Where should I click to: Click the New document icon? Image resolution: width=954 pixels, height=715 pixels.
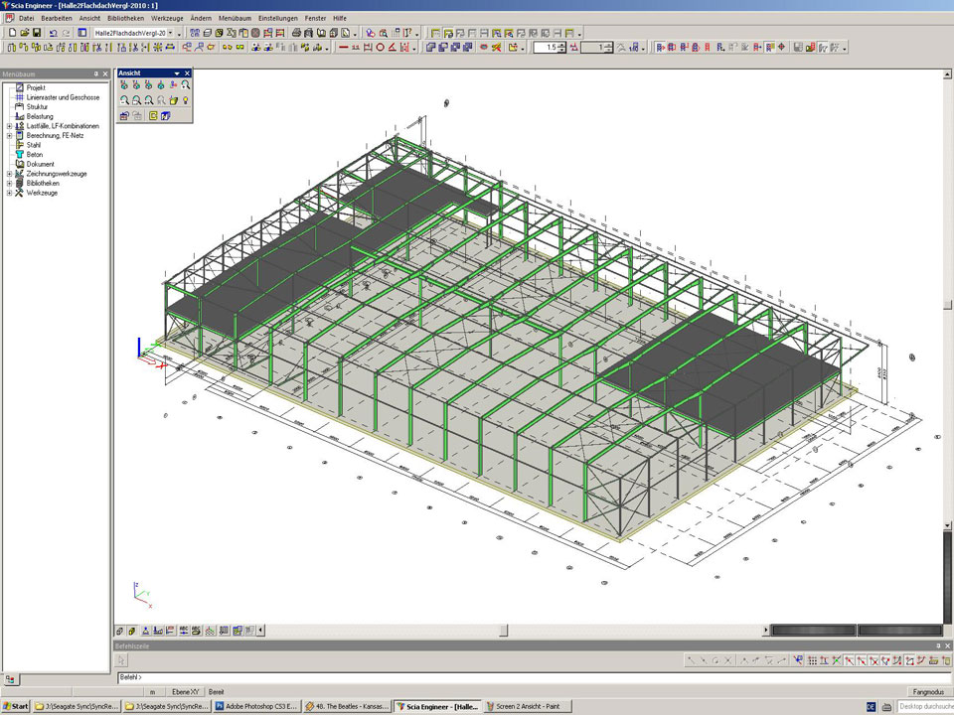[11, 33]
